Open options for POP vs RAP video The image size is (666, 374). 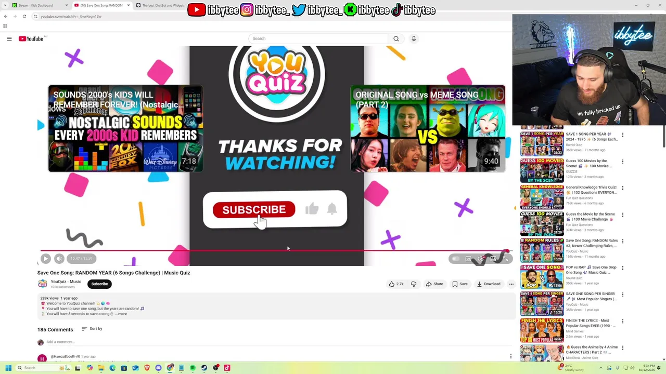click(622, 268)
